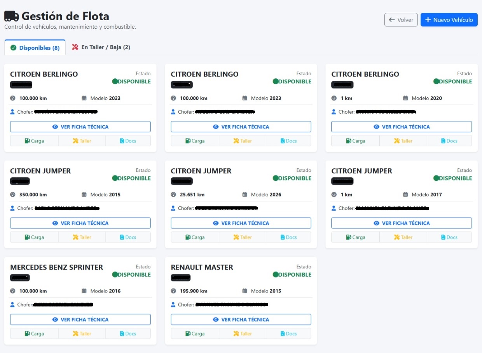Open Taller for Citroen Jumper 2026 card
Screen dimensions: 482x353
pos(243,237)
